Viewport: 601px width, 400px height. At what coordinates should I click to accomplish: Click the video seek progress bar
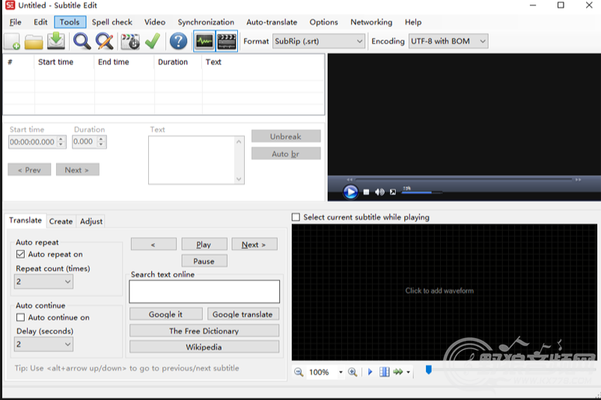click(464, 179)
